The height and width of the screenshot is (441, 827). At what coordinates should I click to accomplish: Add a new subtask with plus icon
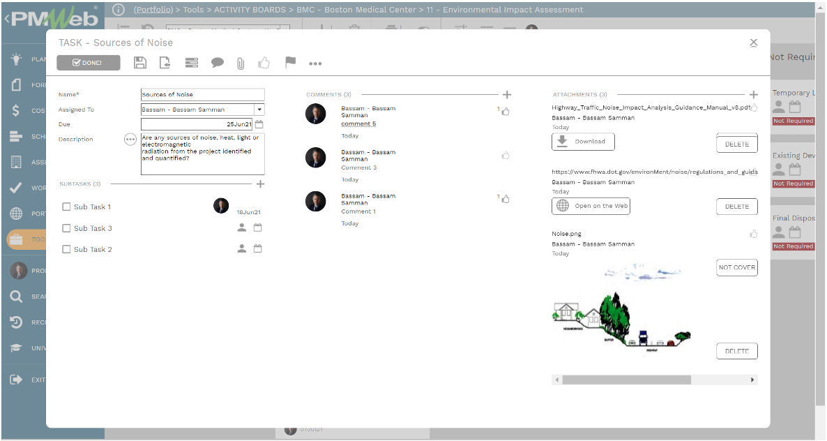click(260, 184)
